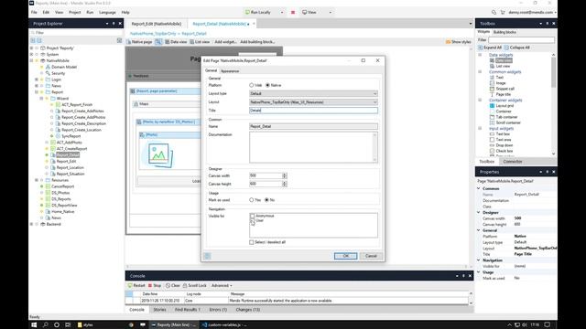The height and width of the screenshot is (329, 586).
Task: Select the Snippet call widget icon
Action: pos(492,89)
